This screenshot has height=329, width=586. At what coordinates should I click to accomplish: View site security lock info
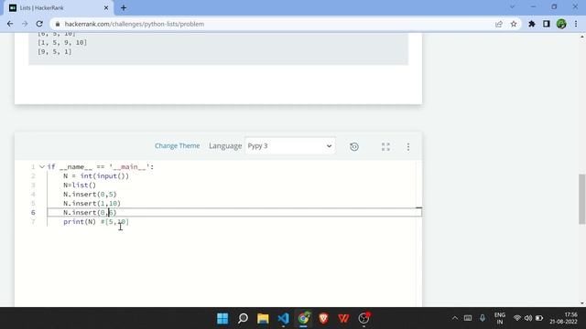pyautogui.click(x=57, y=24)
